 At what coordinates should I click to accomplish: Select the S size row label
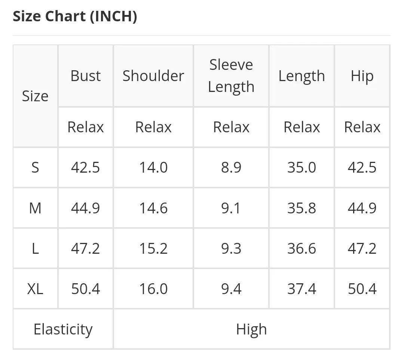(x=35, y=167)
